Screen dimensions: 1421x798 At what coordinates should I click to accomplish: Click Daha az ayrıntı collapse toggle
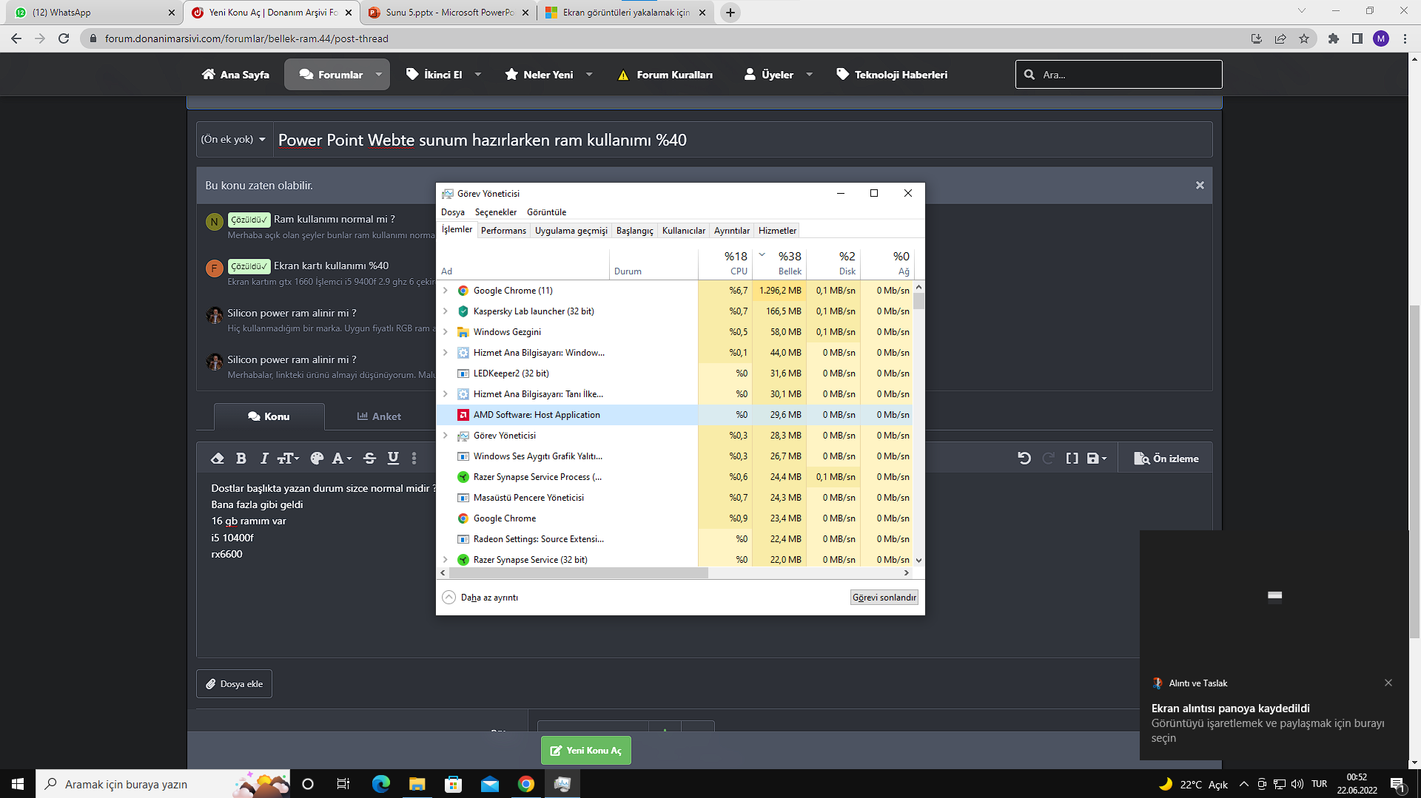tap(480, 598)
